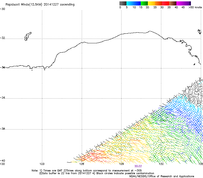Click the yellow 20-25 knots color band
The height and width of the screenshot is (178, 203).
point(151,3)
